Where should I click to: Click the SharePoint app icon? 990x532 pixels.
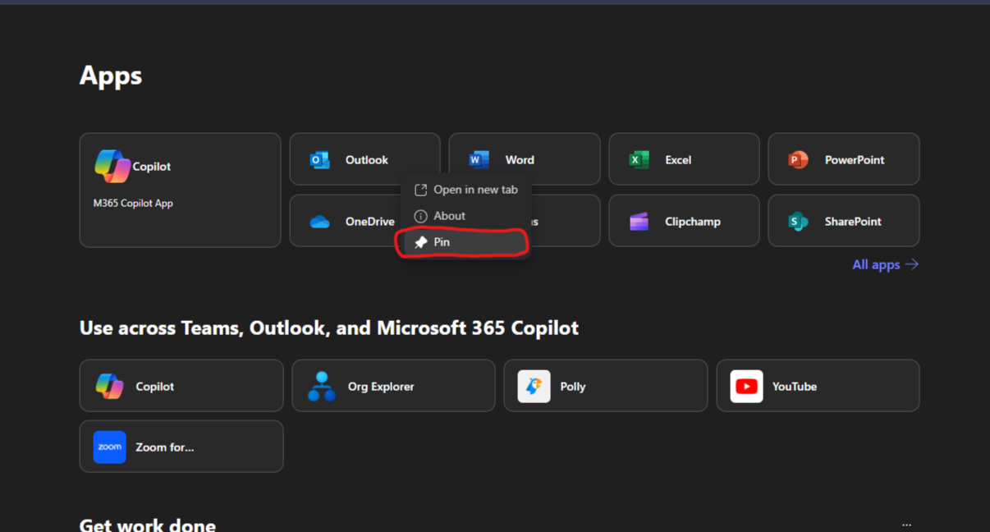[x=798, y=222]
